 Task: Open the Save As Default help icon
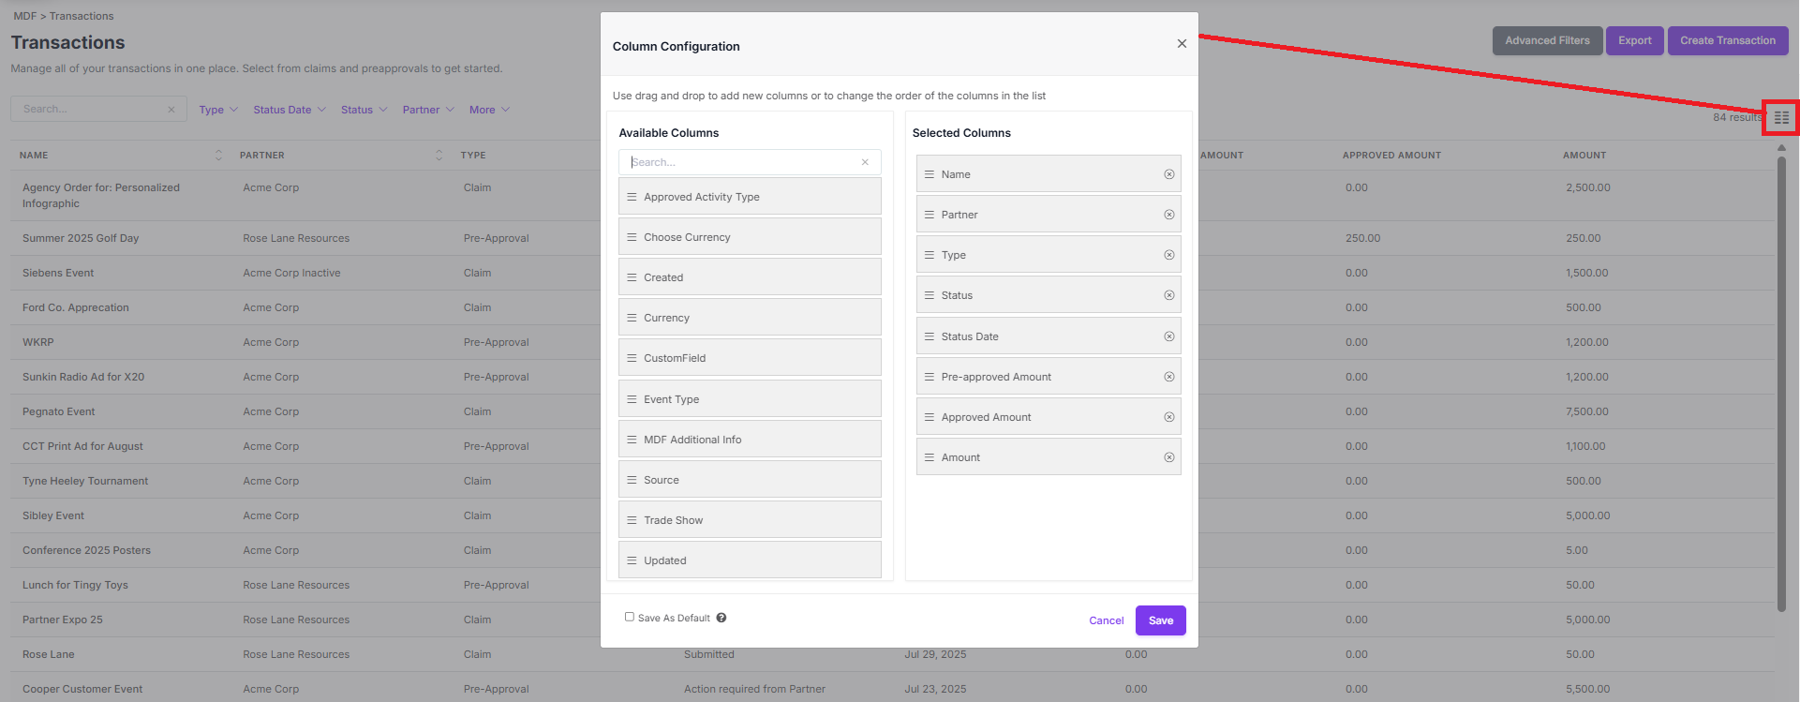[721, 618]
